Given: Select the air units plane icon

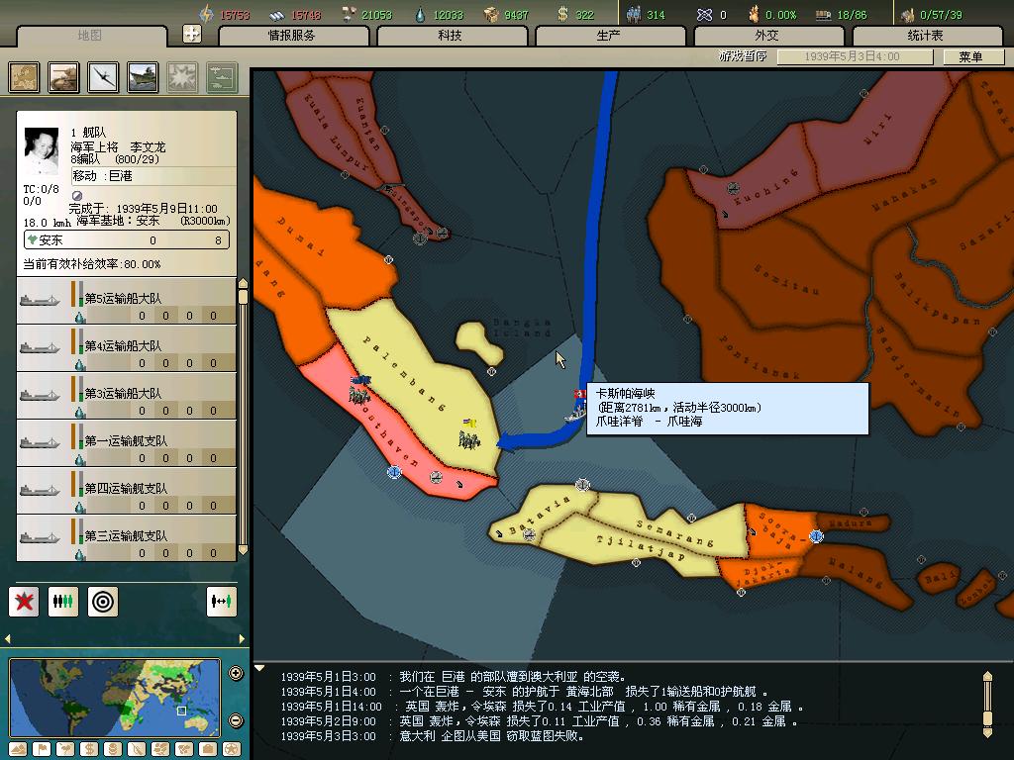Looking at the screenshot, I should pyautogui.click(x=103, y=77).
